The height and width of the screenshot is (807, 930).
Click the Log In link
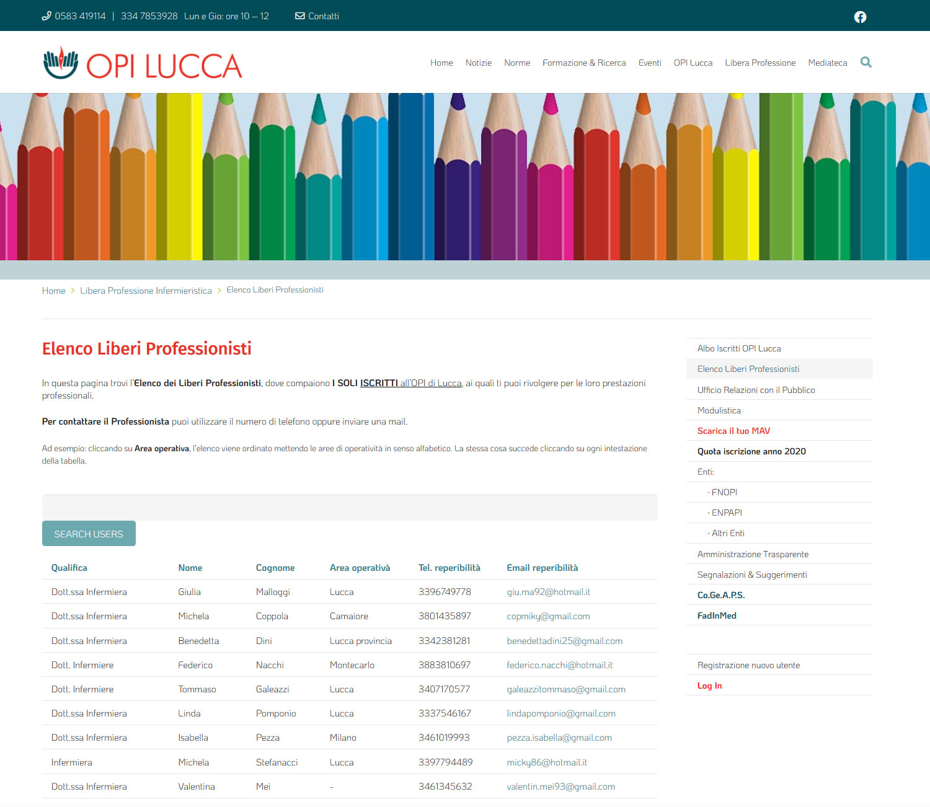pos(709,686)
